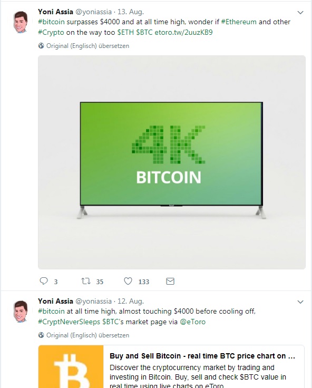The width and height of the screenshot is (312, 388).
Task: Reply to the 13. Aug. bitcoin tweet
Action: 44,281
